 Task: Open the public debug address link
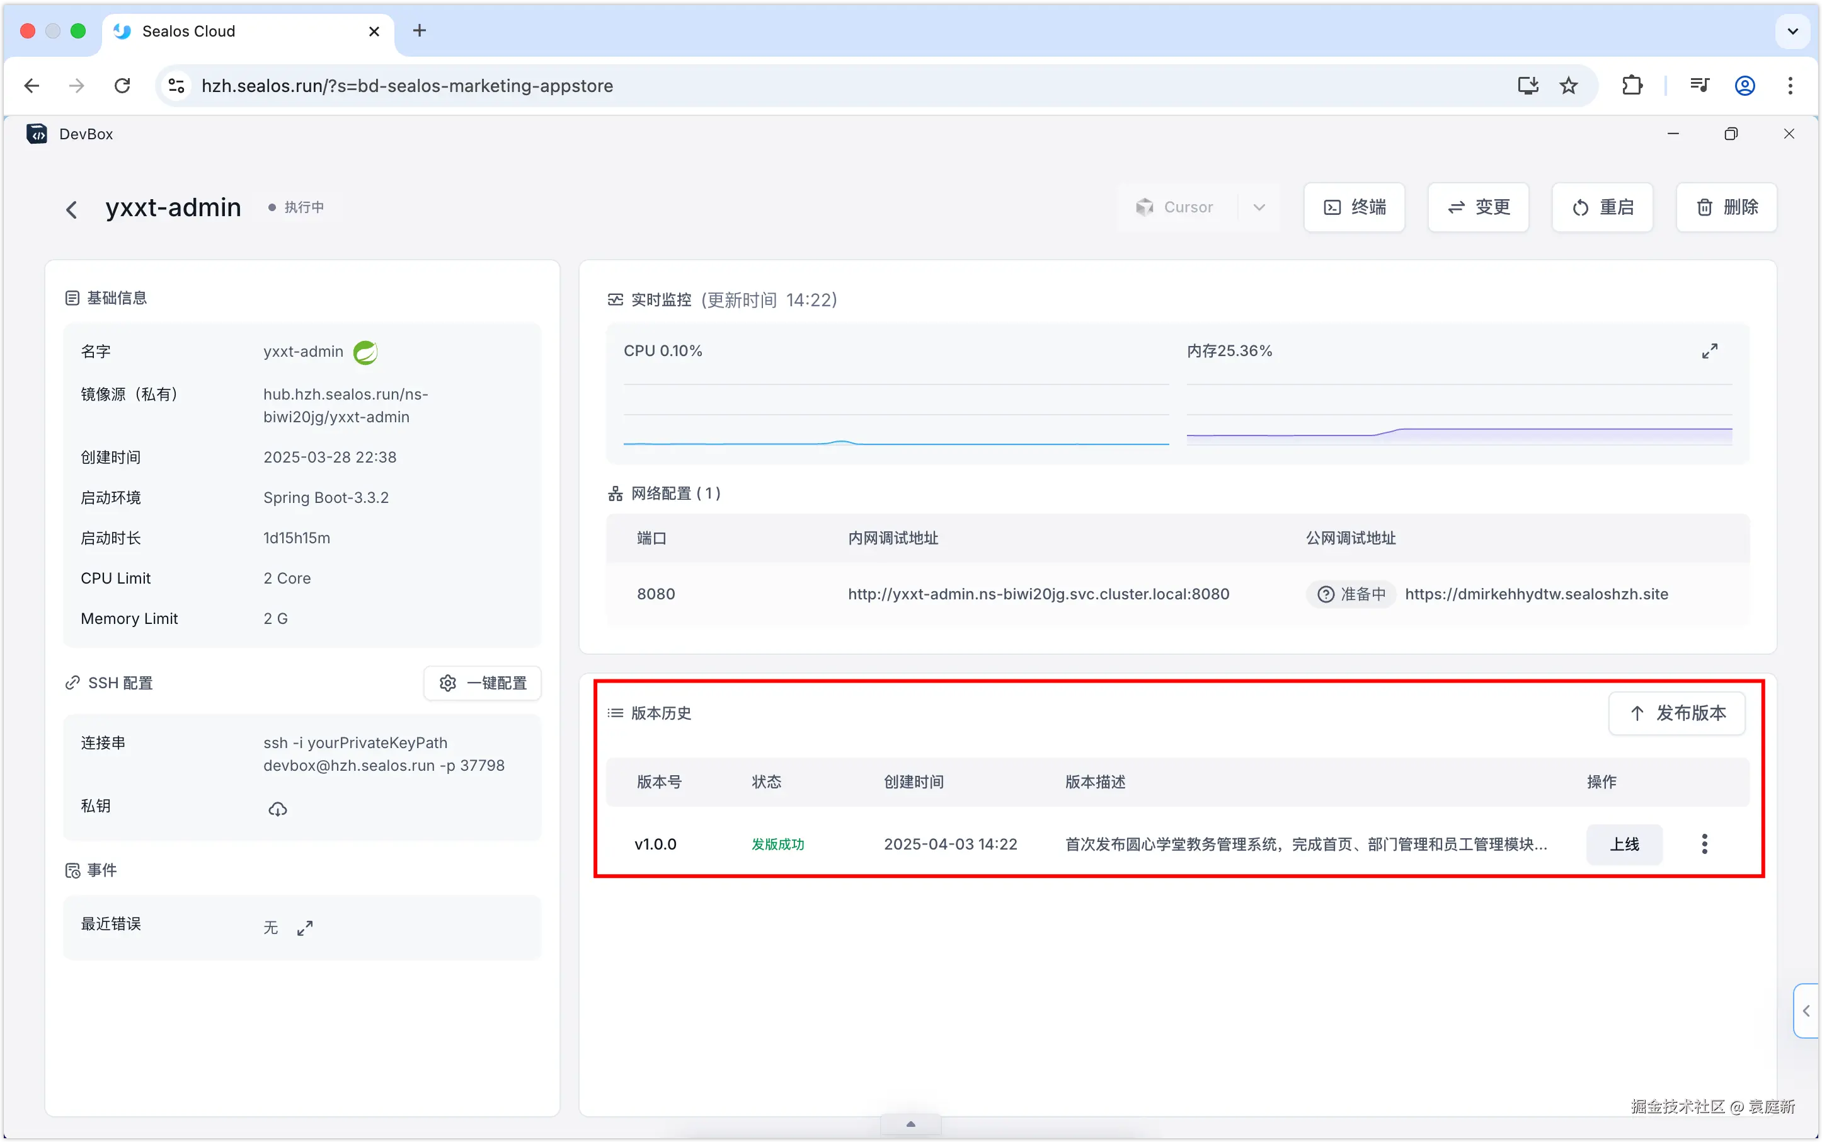point(1537,594)
